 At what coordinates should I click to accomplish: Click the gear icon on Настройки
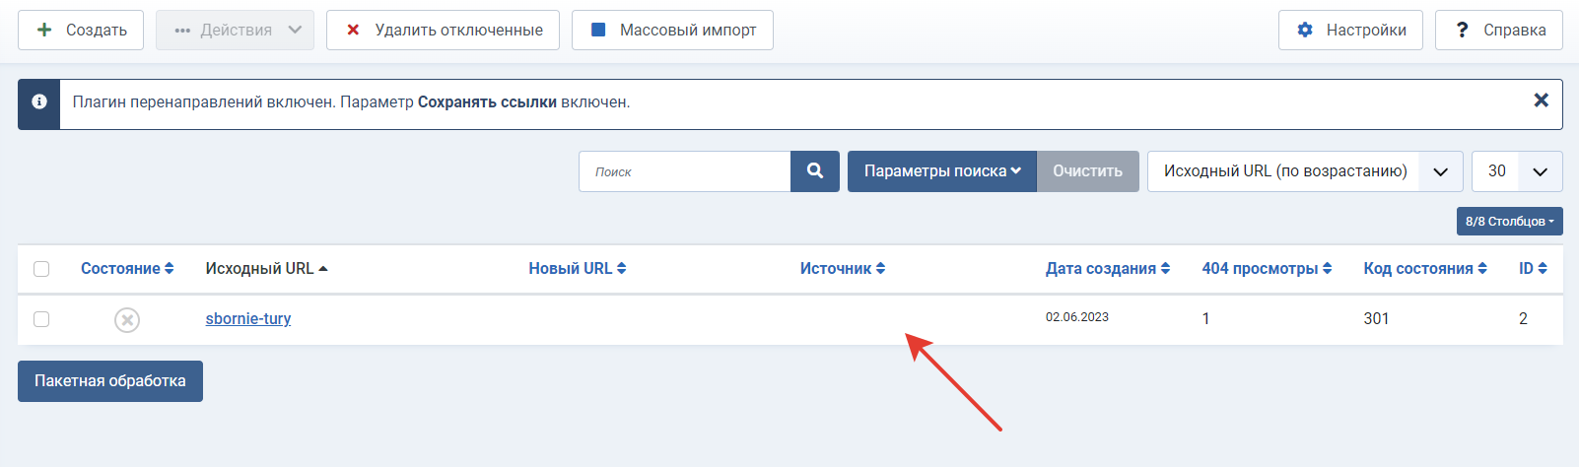pos(1305,30)
